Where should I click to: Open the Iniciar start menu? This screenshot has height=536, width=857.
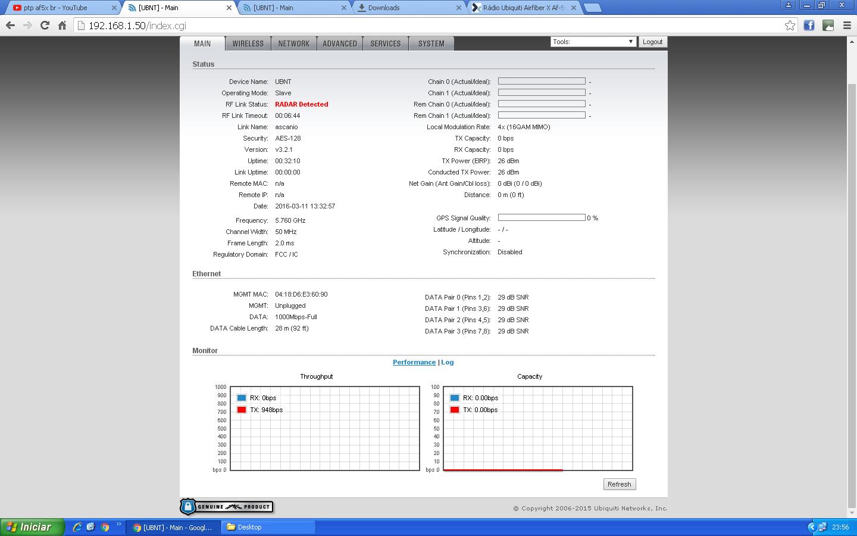coord(32,527)
